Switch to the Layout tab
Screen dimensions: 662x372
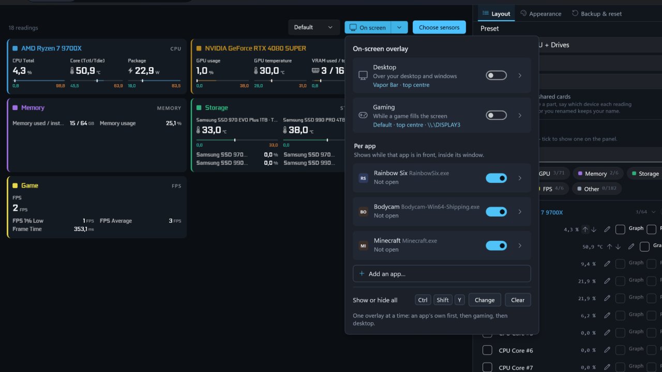click(x=495, y=13)
